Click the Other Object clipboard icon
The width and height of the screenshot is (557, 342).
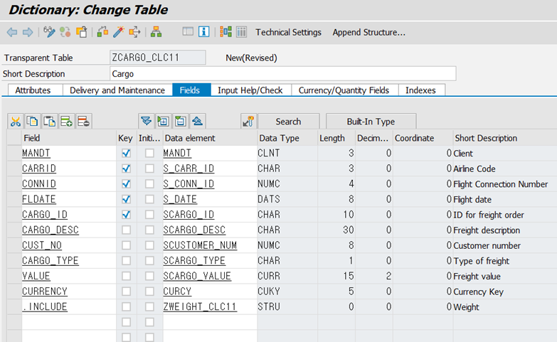pos(81,32)
